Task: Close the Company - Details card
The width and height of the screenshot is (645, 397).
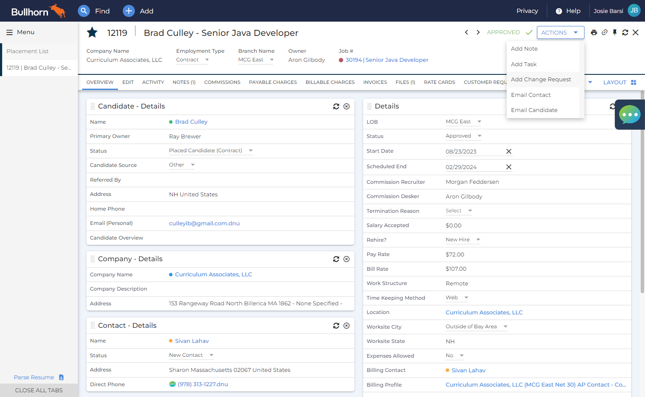Action: click(347, 259)
